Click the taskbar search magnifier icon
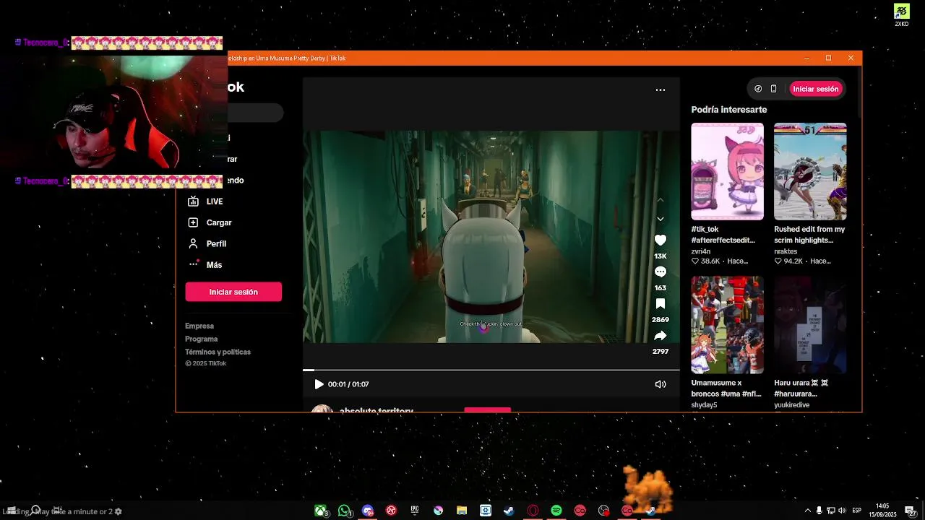Image resolution: width=925 pixels, height=520 pixels. pos(35,511)
